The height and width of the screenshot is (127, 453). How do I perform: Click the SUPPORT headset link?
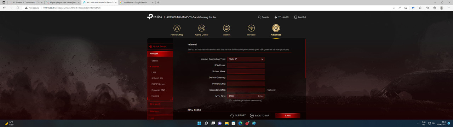click(x=238, y=115)
